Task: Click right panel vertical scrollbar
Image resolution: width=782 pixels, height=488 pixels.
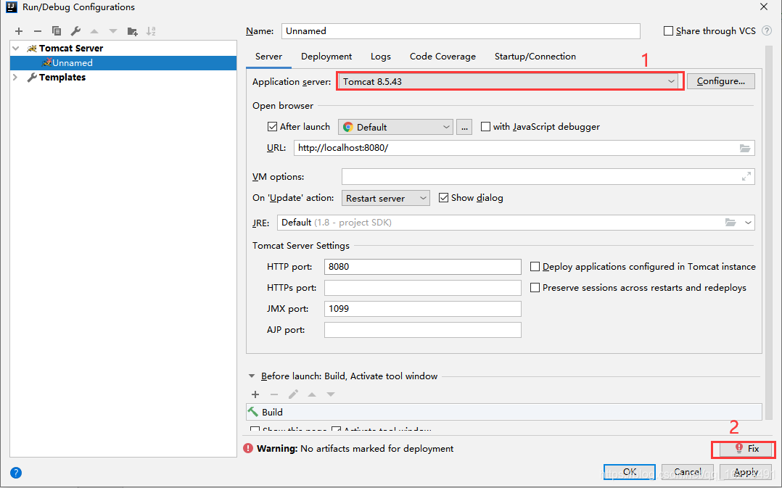Action: pyautogui.click(x=769, y=234)
